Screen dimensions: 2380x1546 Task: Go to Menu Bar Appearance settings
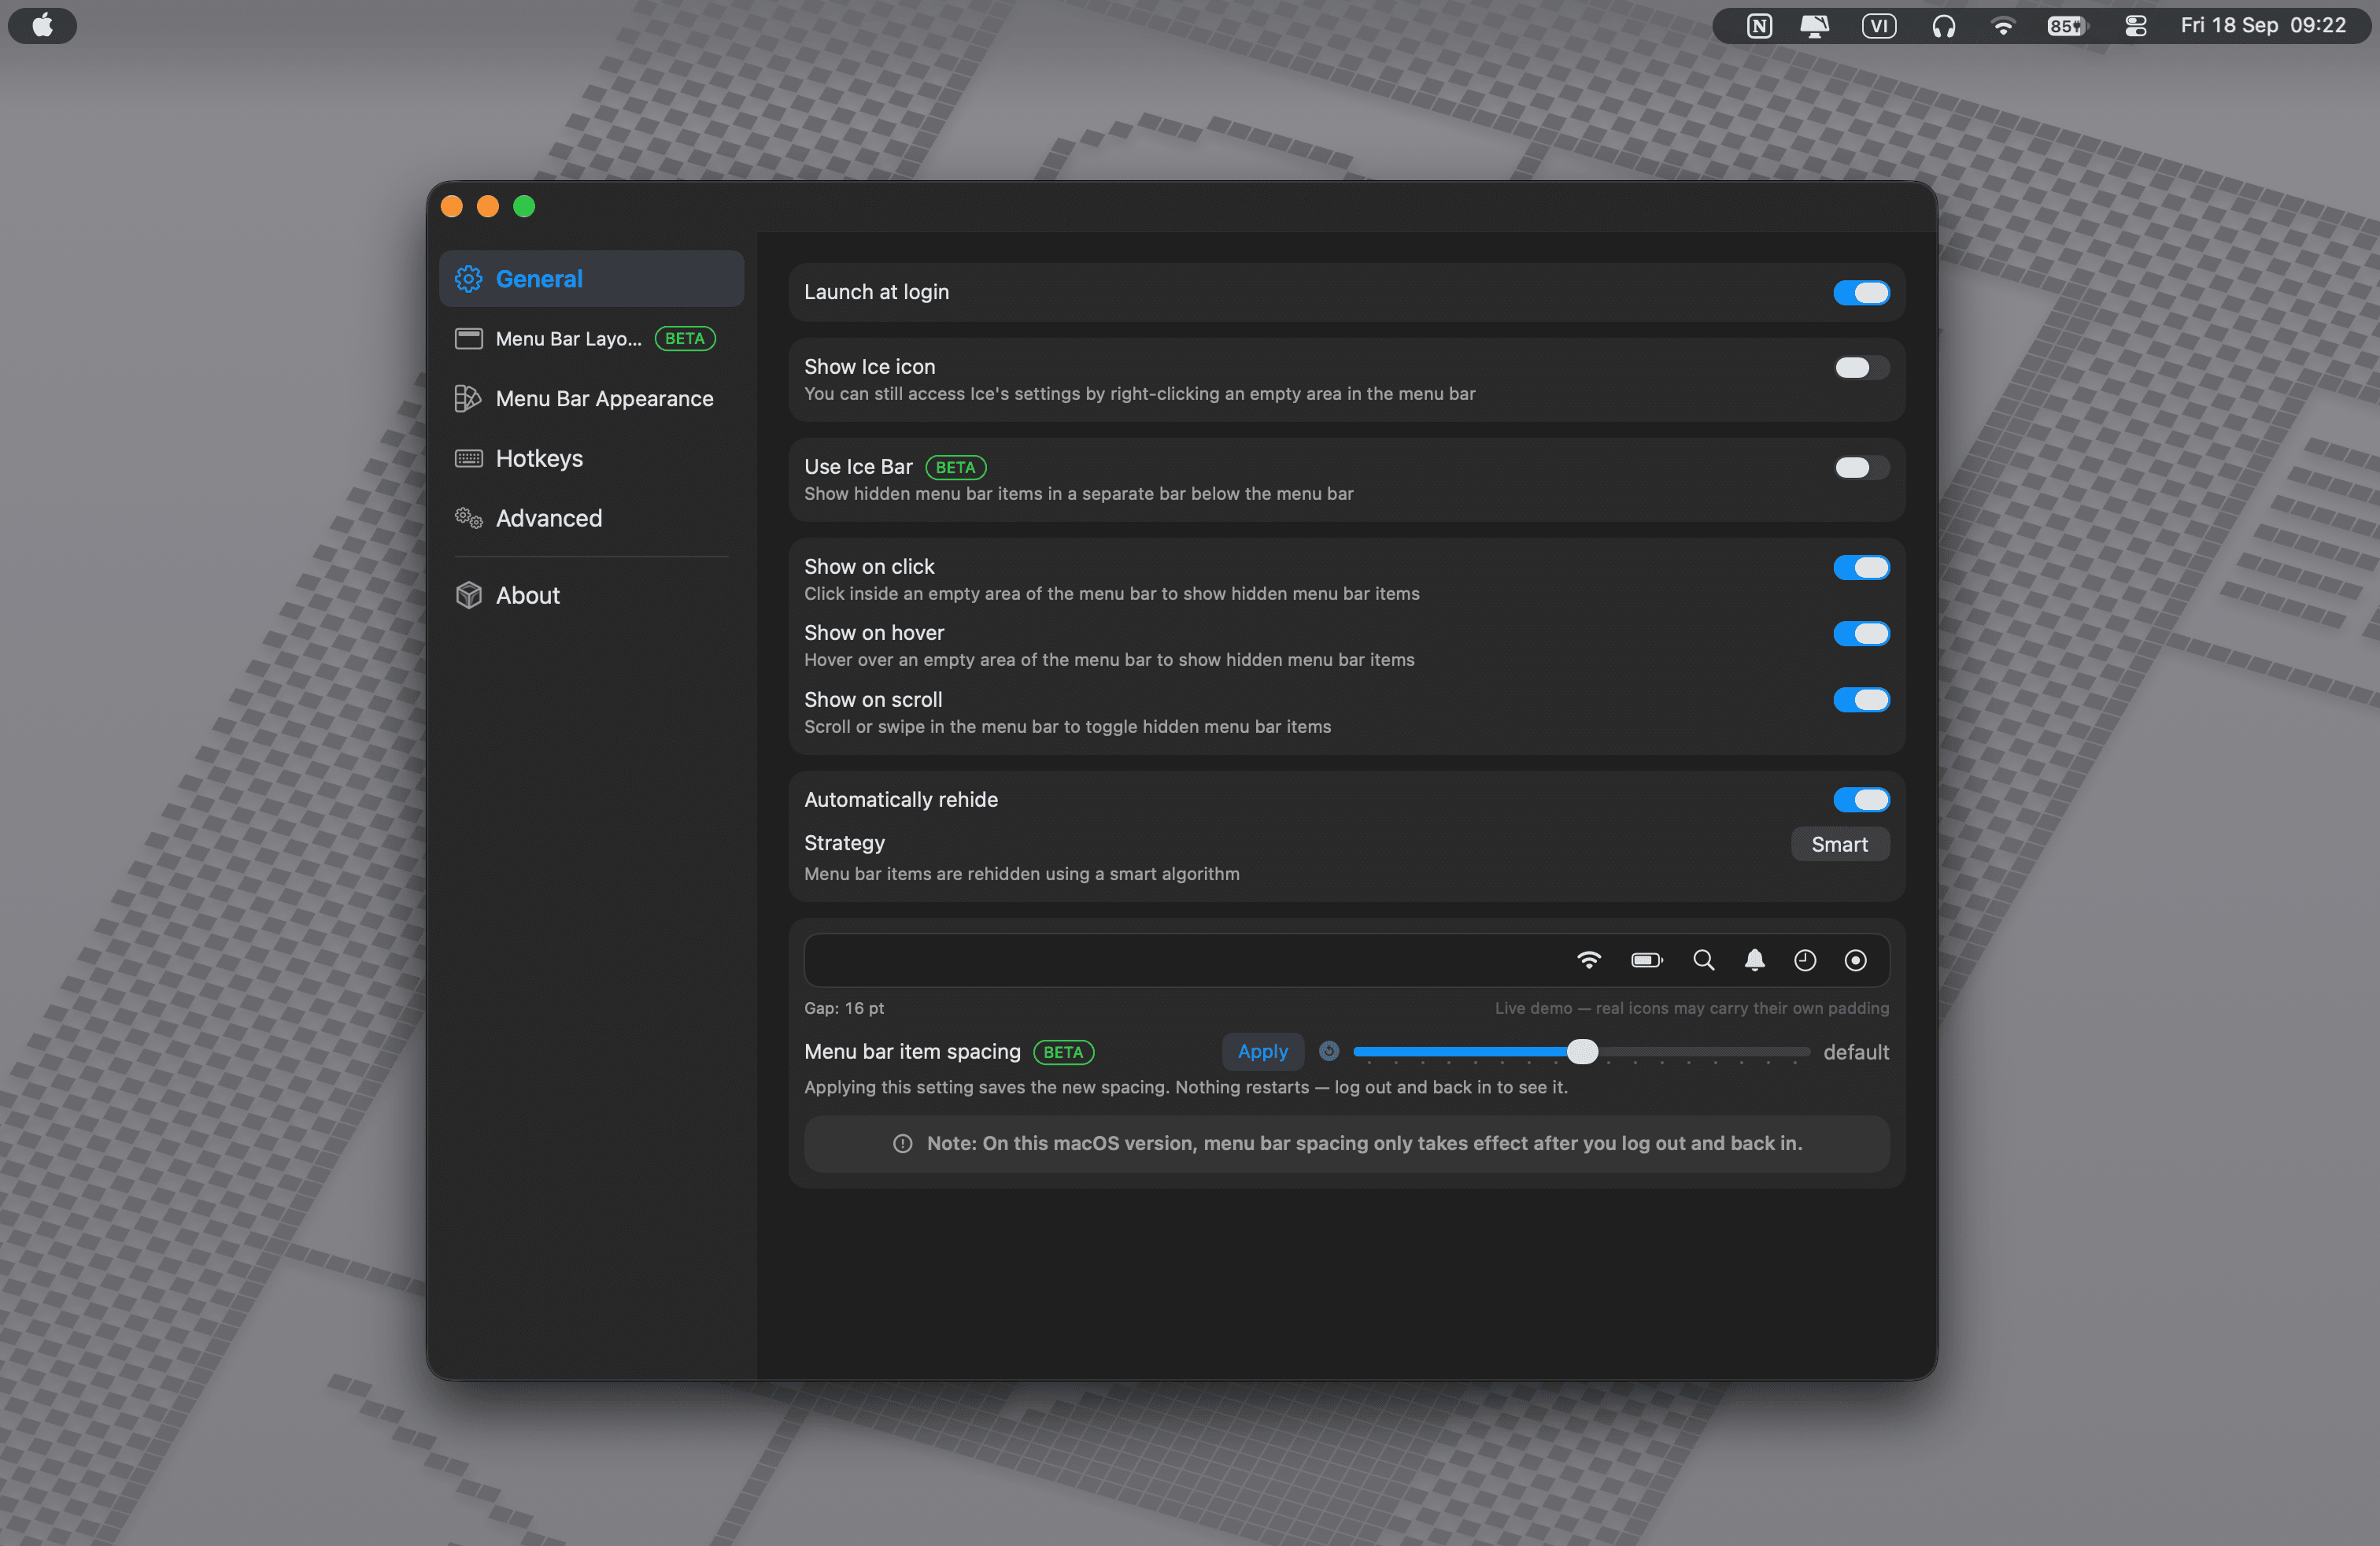pyautogui.click(x=591, y=398)
